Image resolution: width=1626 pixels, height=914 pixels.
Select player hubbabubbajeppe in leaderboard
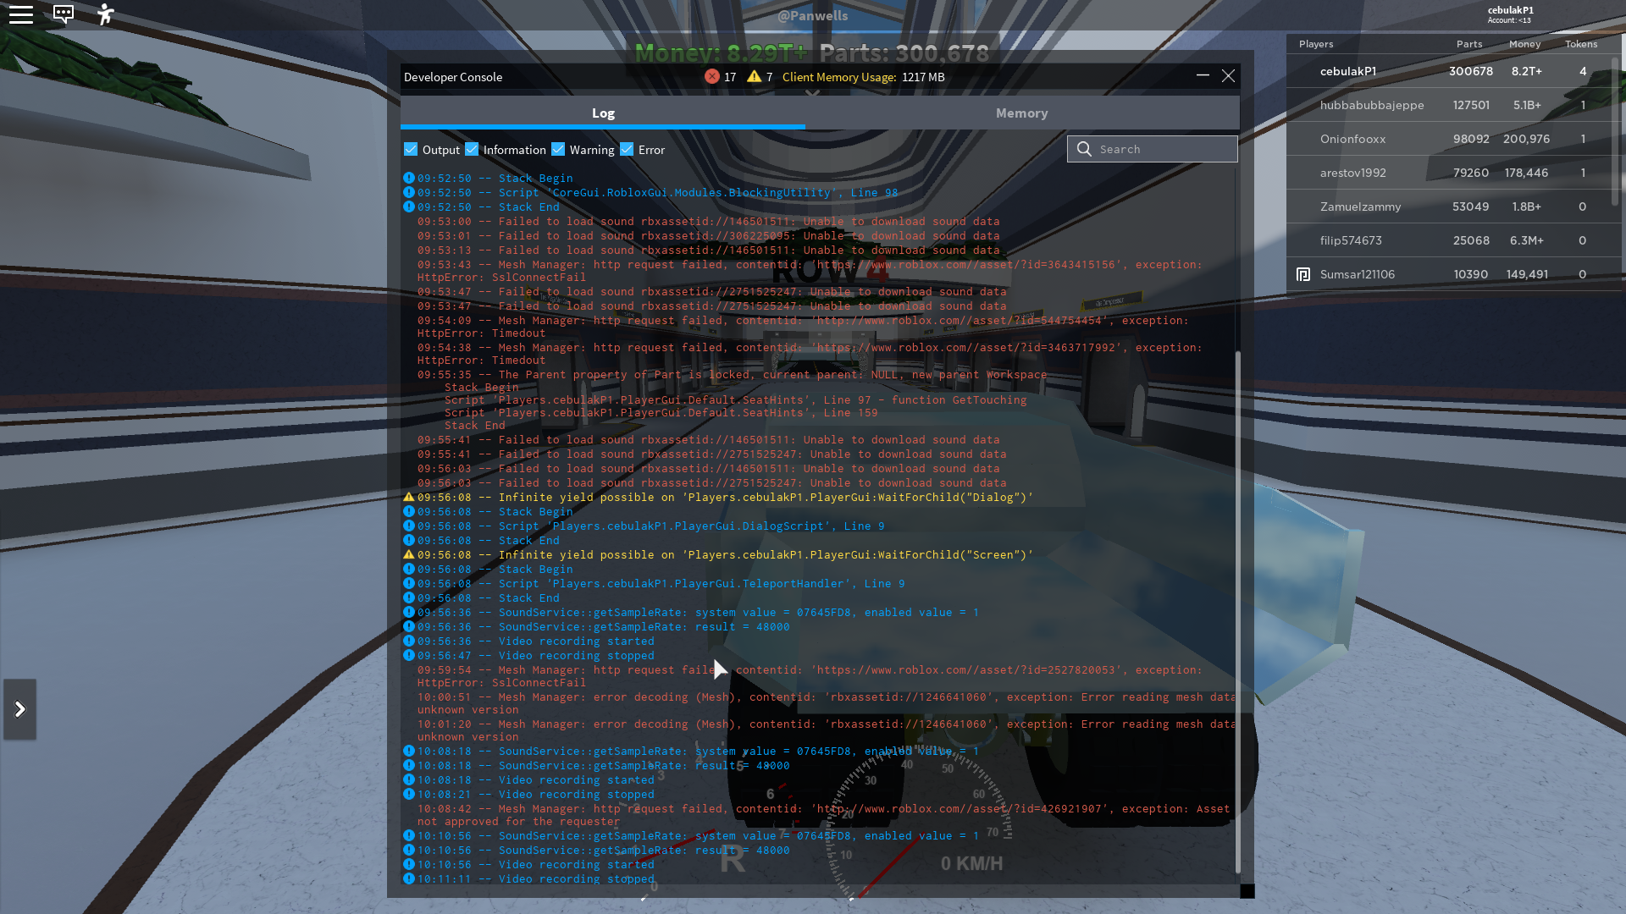[1371, 105]
